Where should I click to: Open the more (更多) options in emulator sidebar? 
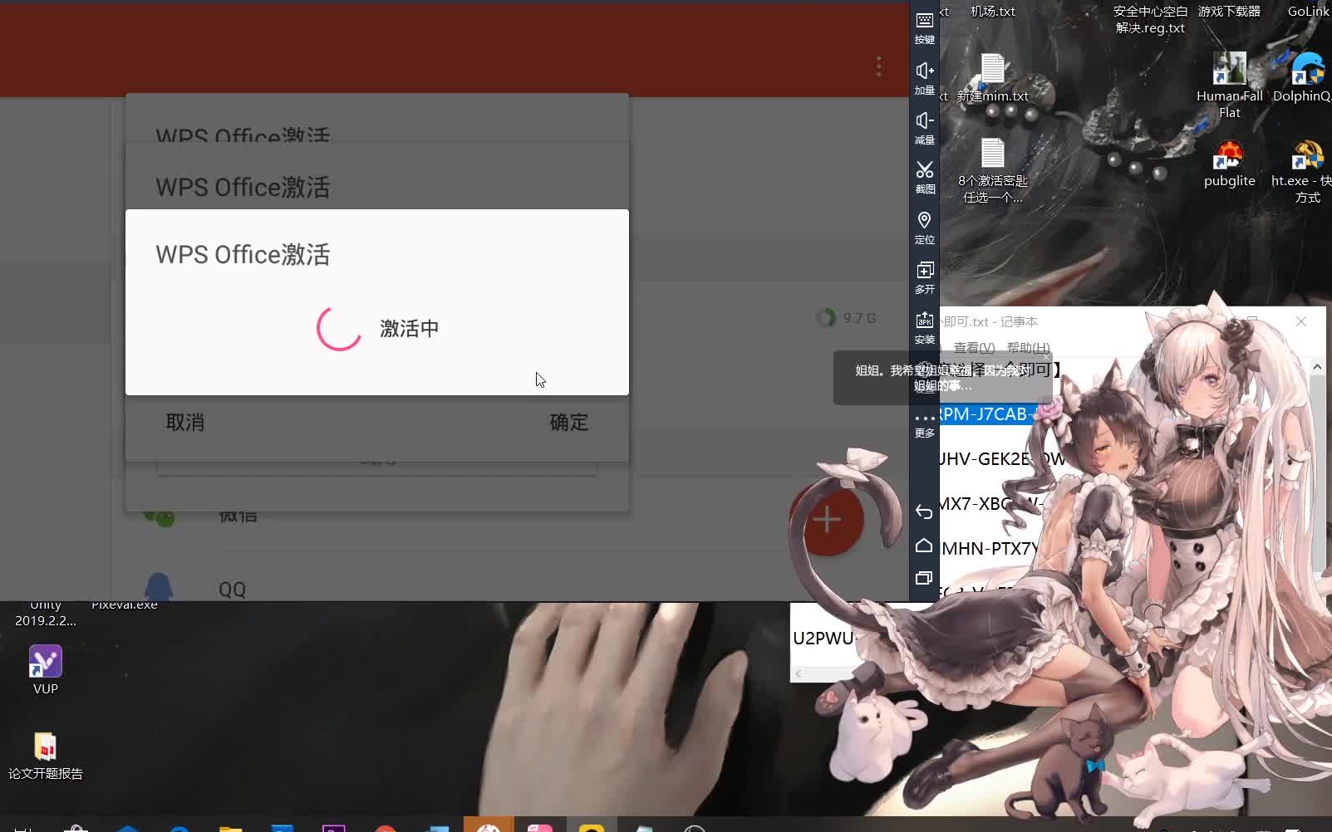tap(925, 424)
